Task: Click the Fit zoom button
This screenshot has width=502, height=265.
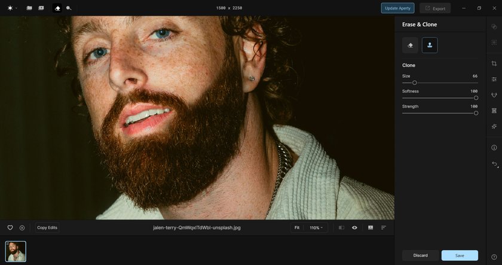Action: point(297,227)
